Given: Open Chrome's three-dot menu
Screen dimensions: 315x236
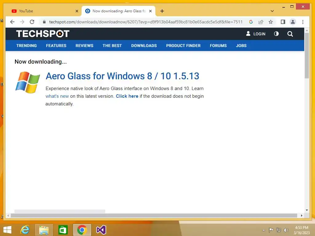Looking at the screenshot, I should pyautogui.click(x=303, y=22).
